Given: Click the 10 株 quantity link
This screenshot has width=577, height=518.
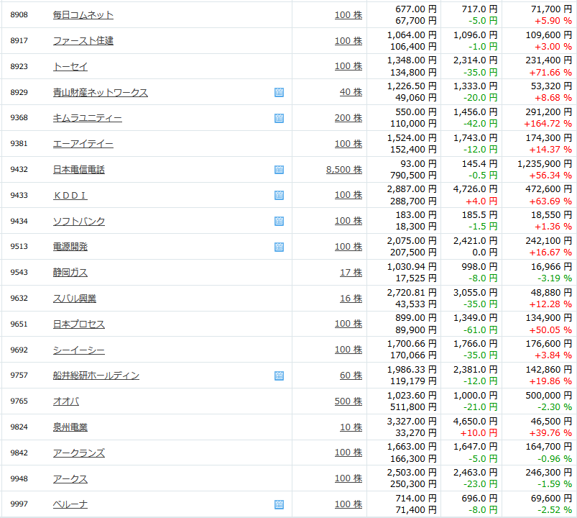Looking at the screenshot, I should pyautogui.click(x=351, y=427).
